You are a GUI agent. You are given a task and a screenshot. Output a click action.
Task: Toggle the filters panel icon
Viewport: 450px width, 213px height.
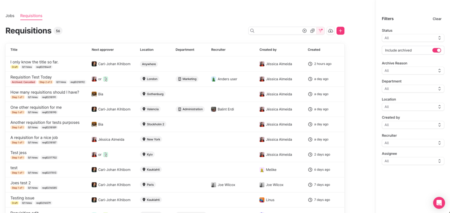pyautogui.click(x=321, y=31)
